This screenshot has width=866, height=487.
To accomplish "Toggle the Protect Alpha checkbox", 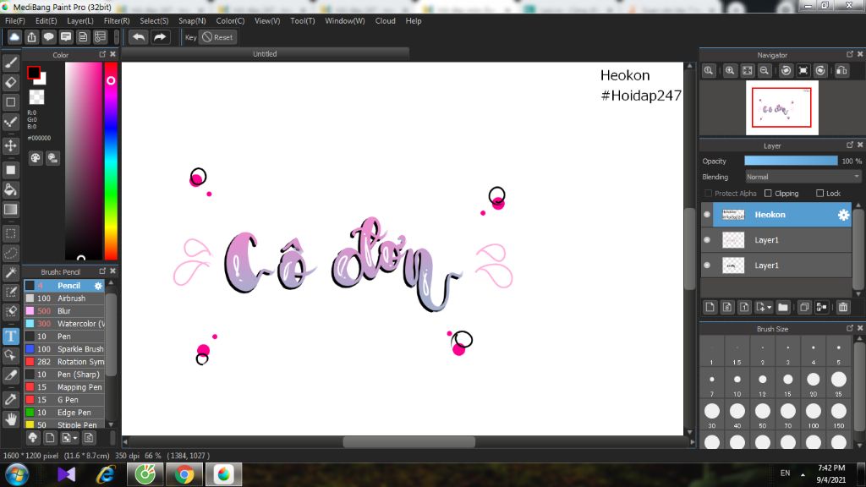I will pos(708,194).
